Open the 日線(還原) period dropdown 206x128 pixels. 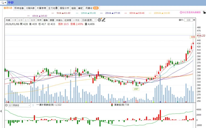click(89, 20)
